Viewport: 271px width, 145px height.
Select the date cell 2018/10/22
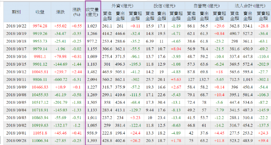pos(16,26)
